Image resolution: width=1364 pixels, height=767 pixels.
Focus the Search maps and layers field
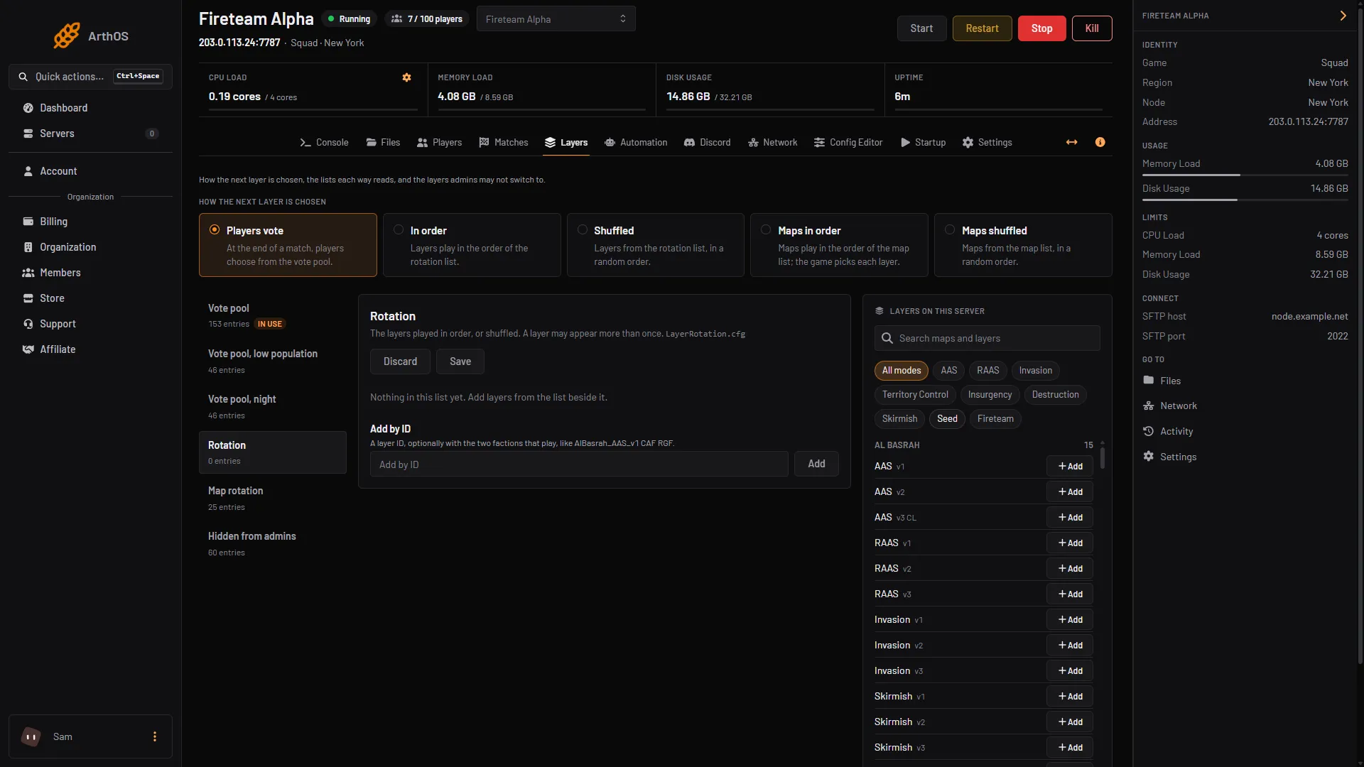[987, 338]
